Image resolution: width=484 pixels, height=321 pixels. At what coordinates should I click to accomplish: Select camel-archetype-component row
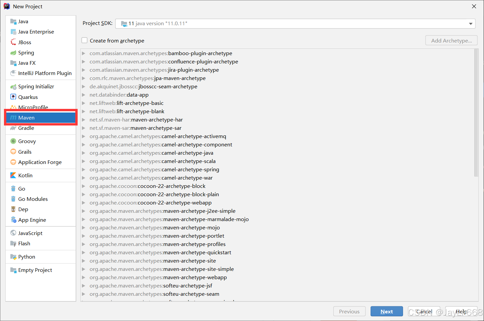pyautogui.click(x=161, y=145)
